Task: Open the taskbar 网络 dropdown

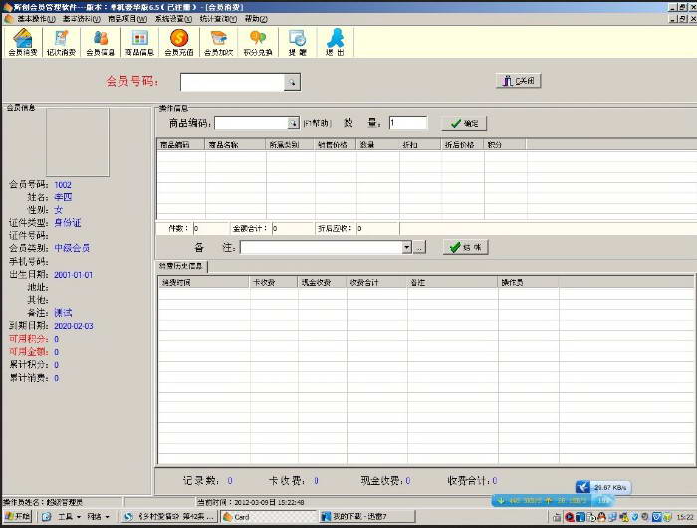Action: (x=98, y=517)
